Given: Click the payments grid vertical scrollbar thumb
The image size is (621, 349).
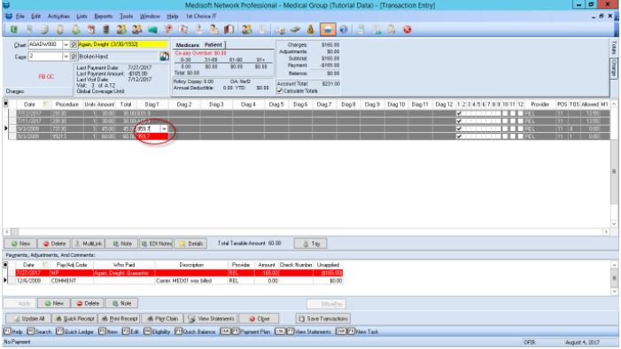Looking at the screenshot, I should tap(614, 278).
